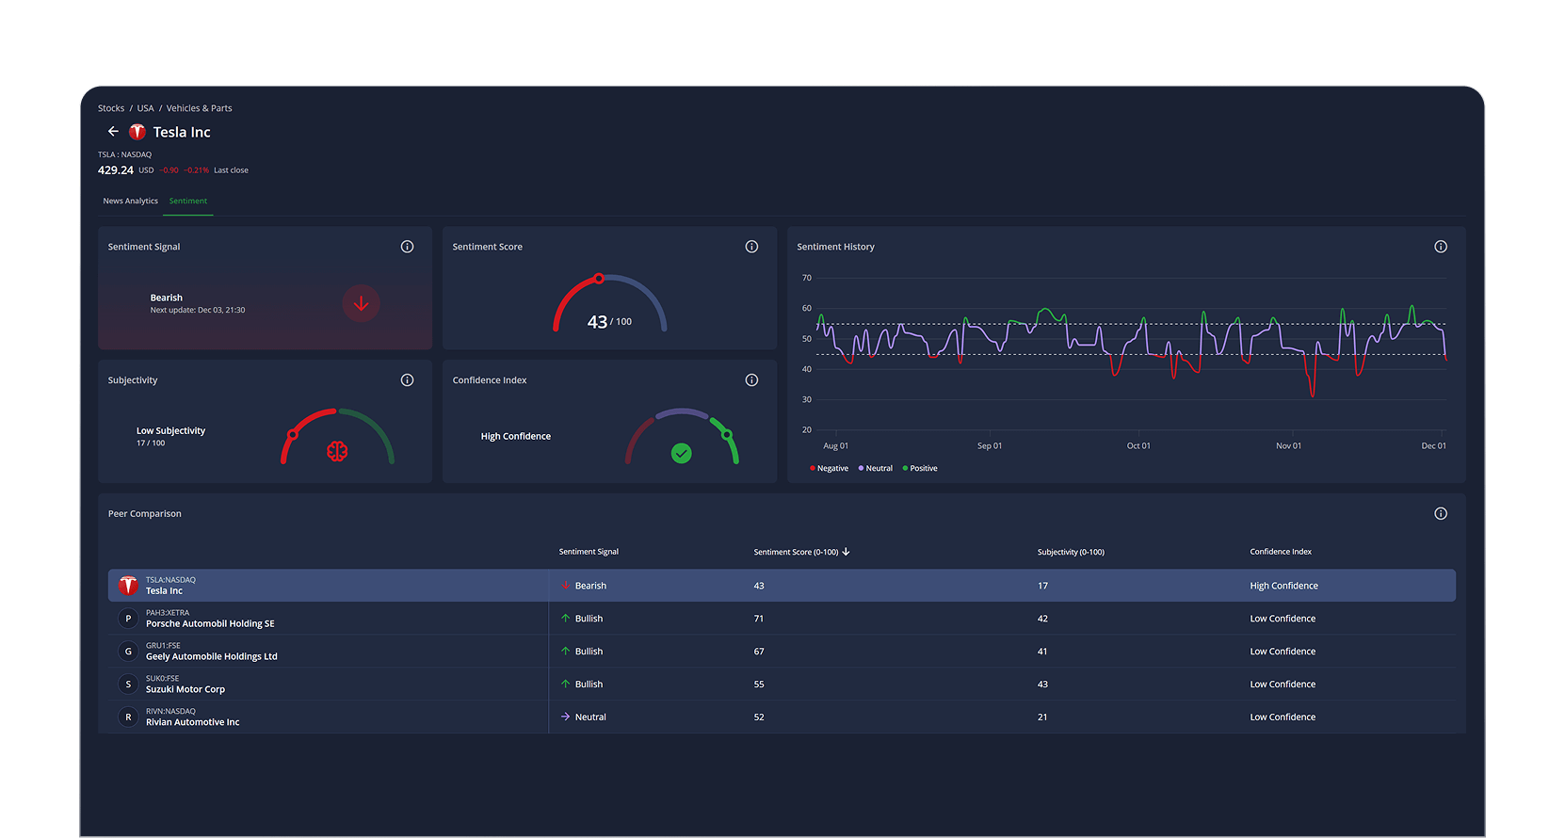Screen dimensions: 1565x838
Task: Open Subjectivity info icon
Action: [x=407, y=380]
